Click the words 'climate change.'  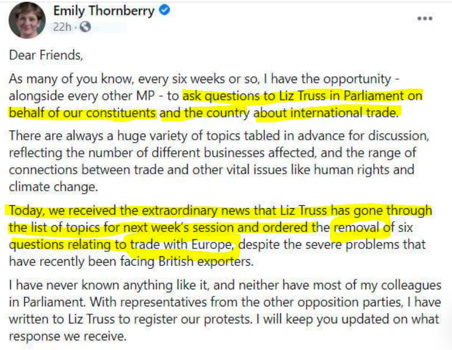[x=53, y=187]
